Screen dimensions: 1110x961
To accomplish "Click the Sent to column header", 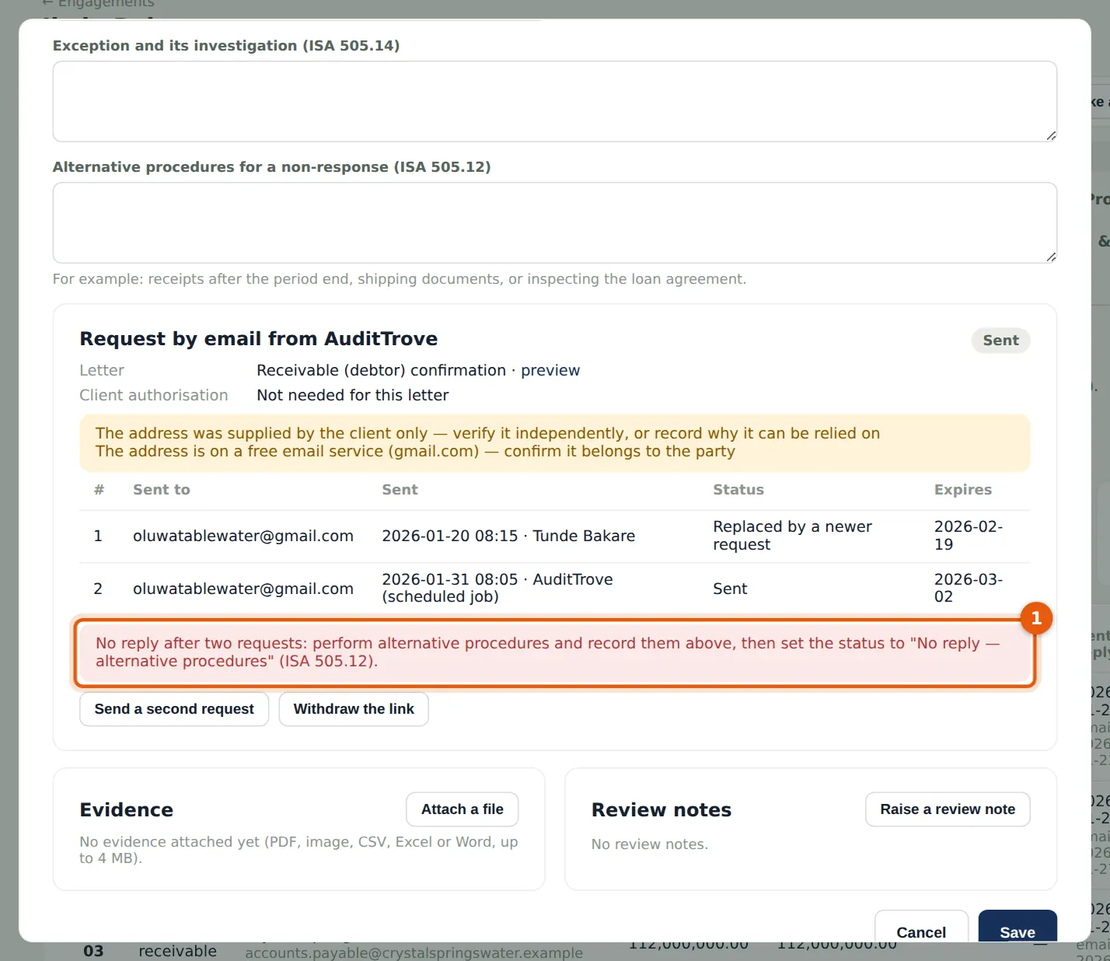I will (x=162, y=490).
